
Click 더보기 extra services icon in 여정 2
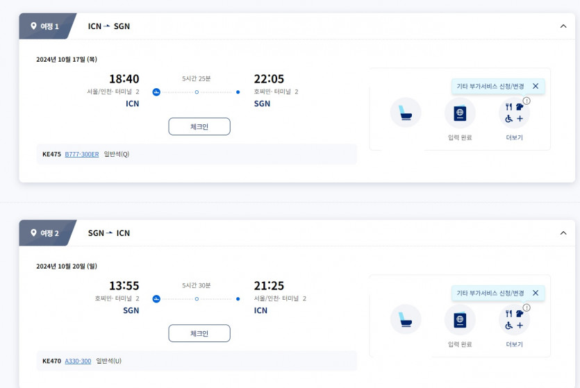point(514,320)
